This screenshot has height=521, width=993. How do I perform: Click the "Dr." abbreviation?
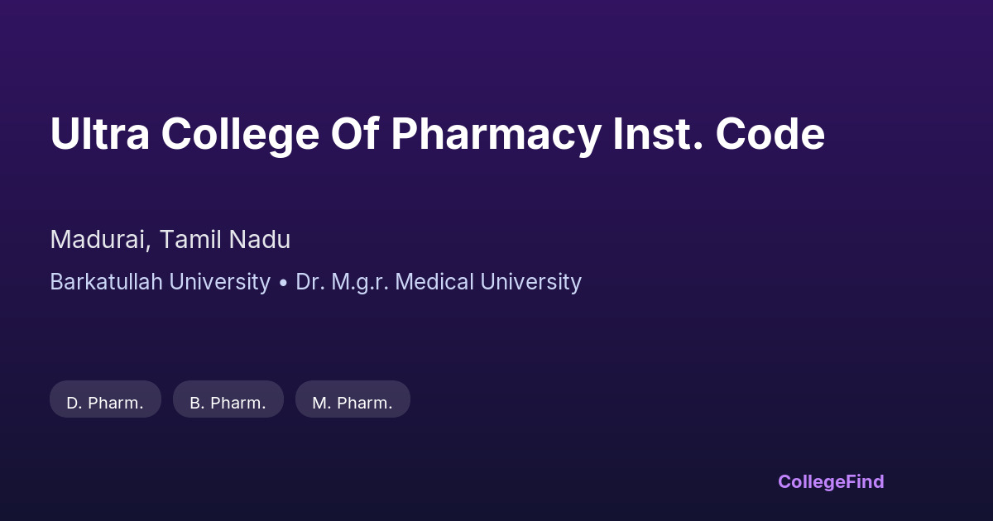(310, 282)
